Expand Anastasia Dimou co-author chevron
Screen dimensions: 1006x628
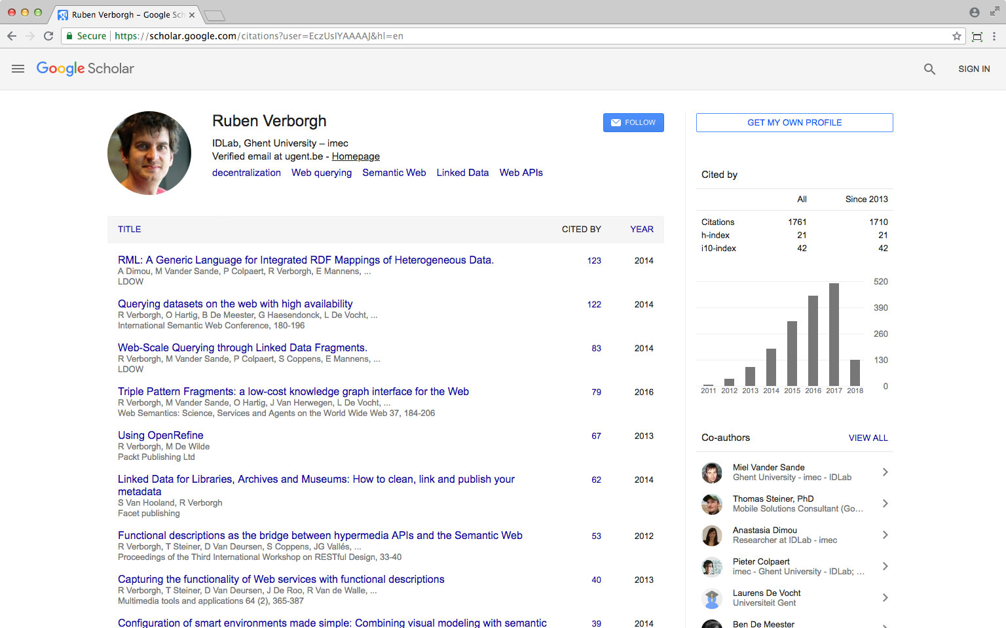(885, 535)
